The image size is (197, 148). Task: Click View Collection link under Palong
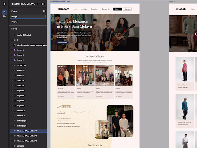tap(80, 96)
